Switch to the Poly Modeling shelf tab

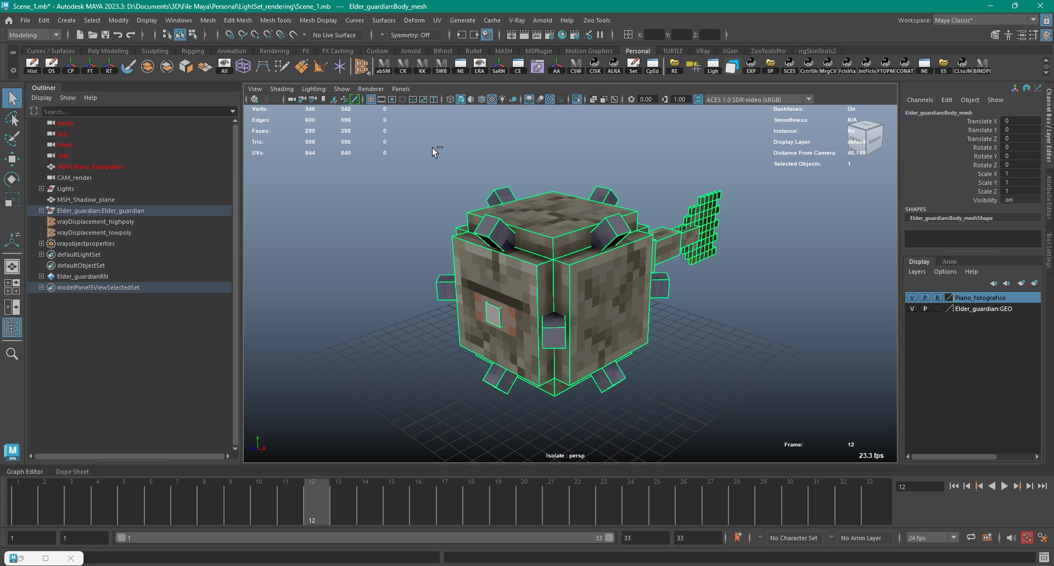pos(108,51)
